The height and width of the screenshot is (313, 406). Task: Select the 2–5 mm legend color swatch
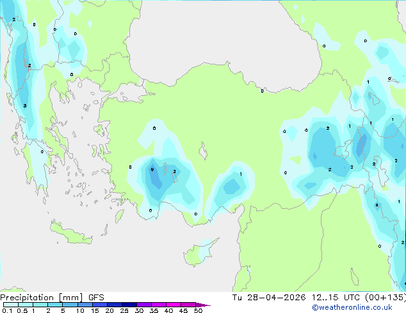tap(55, 305)
